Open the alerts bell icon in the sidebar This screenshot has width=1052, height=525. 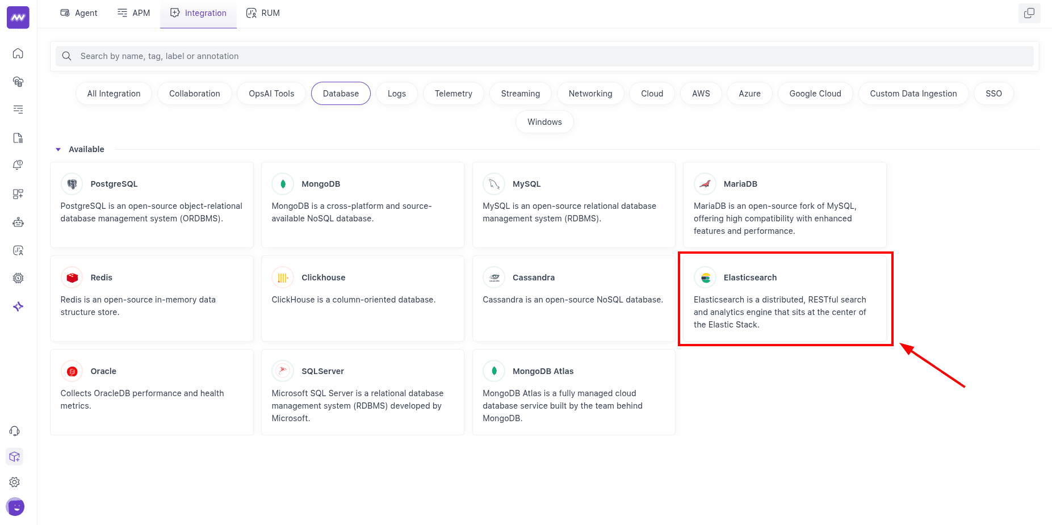click(18, 165)
